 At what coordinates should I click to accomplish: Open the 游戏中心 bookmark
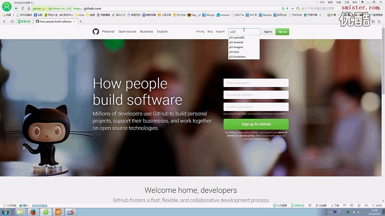coord(66,15)
